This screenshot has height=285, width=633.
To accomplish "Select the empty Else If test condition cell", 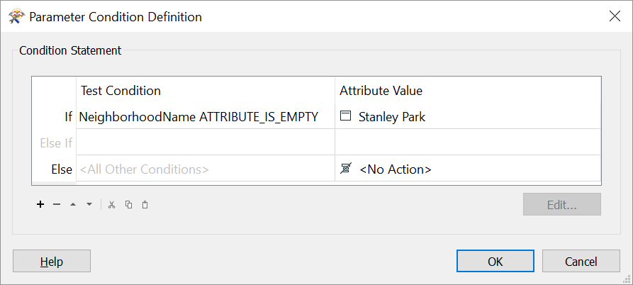I will click(206, 142).
